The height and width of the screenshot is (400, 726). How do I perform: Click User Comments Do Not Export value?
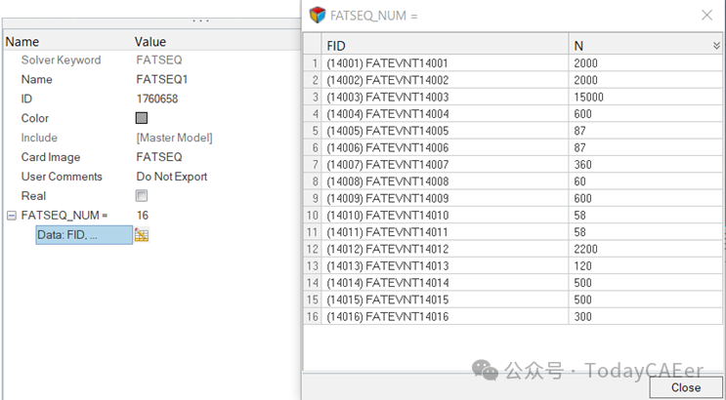tap(172, 177)
